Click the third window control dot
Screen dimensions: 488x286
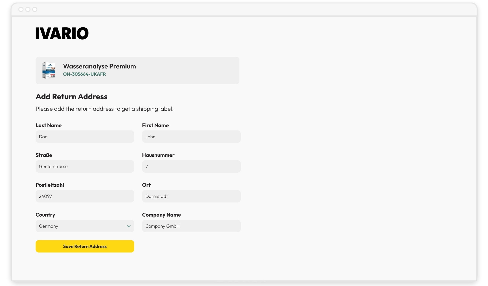pyautogui.click(x=35, y=10)
